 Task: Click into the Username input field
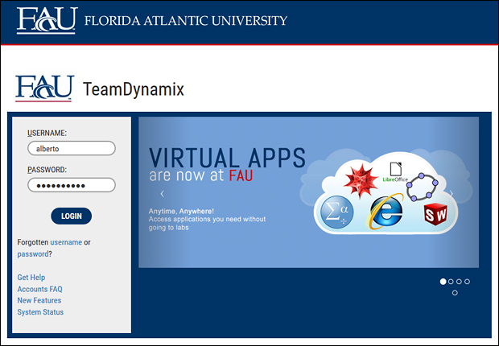71,148
